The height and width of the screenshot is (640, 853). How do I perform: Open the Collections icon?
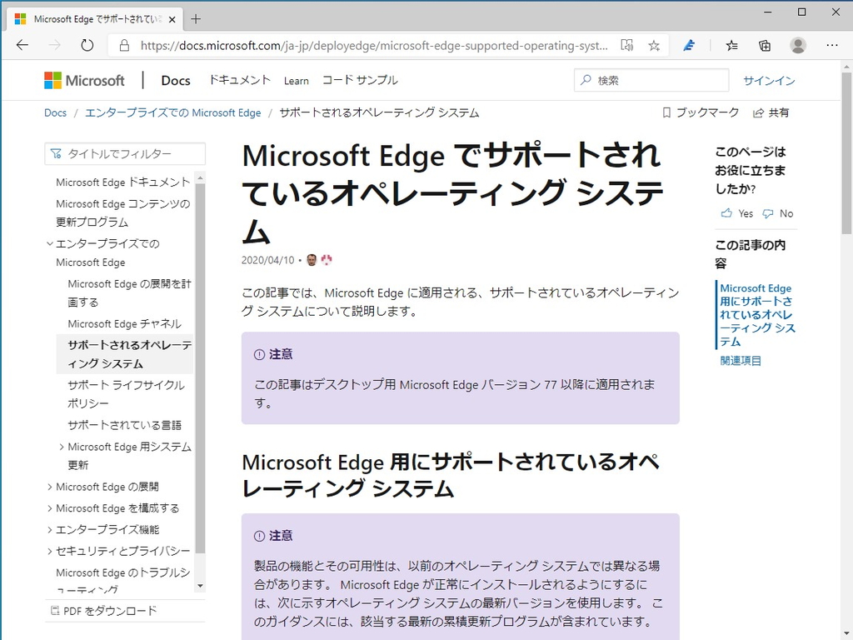pos(765,46)
